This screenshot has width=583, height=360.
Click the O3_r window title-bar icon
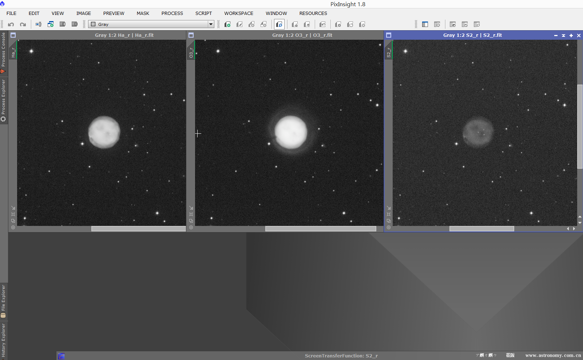point(191,35)
